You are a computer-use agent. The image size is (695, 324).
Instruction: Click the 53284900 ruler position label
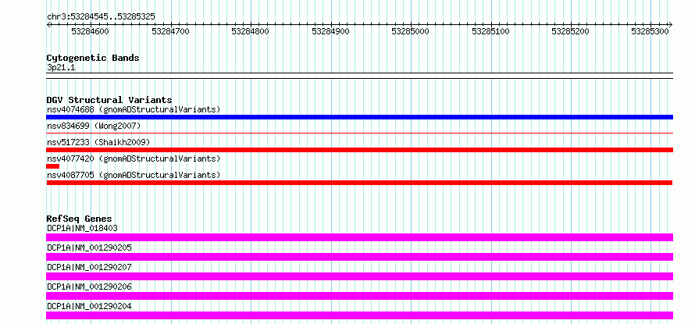coord(330,31)
